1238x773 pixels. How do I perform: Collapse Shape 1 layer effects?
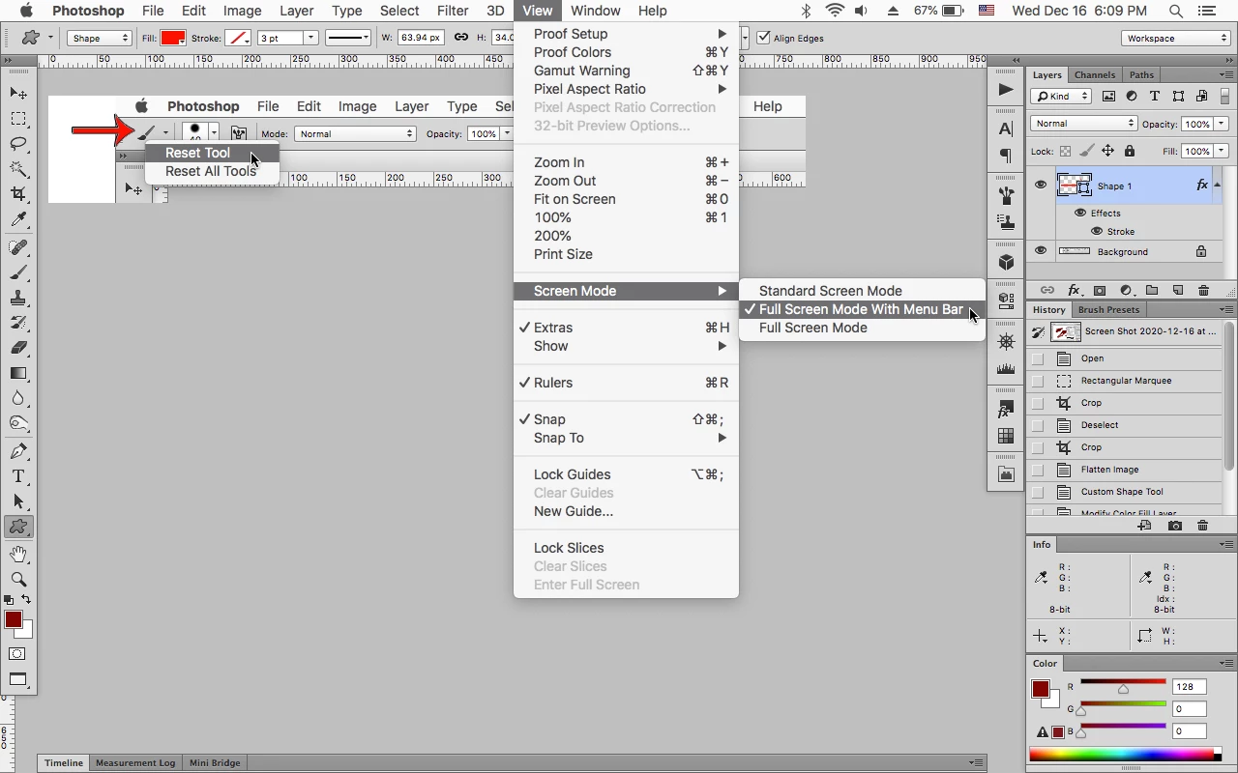pyautogui.click(x=1218, y=185)
